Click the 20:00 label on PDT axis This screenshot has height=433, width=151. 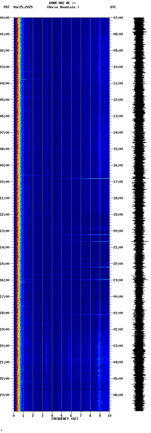tap(5, 346)
